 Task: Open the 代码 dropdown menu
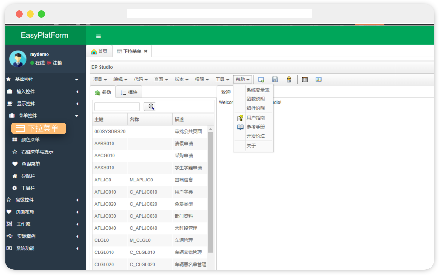(141, 80)
